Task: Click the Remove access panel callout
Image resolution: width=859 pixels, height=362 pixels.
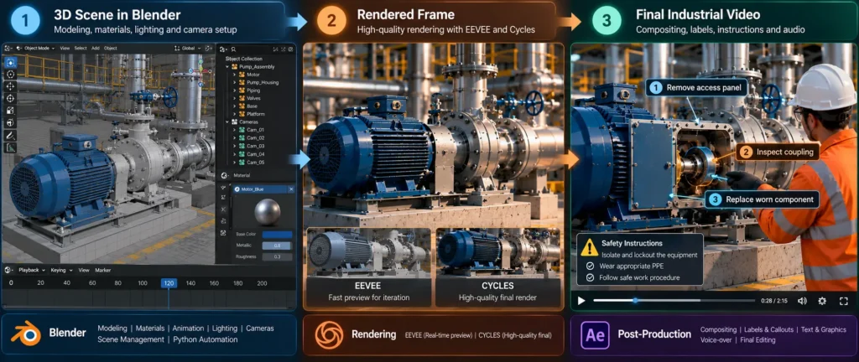Action: [x=696, y=87]
